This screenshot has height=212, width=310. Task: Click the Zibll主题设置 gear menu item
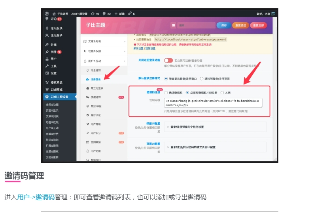coord(60,97)
